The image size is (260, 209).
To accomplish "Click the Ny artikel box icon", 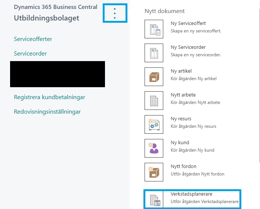I will pyautogui.click(x=154, y=77).
